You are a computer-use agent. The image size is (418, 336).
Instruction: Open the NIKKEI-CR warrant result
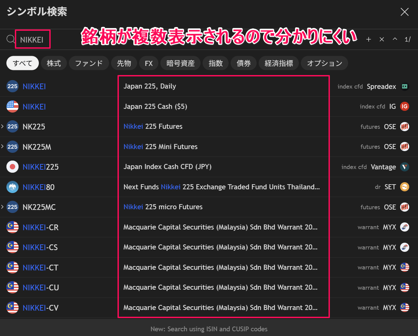tap(41, 227)
